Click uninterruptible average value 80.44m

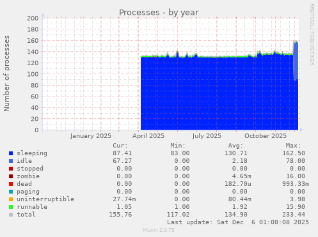[x=240, y=199]
